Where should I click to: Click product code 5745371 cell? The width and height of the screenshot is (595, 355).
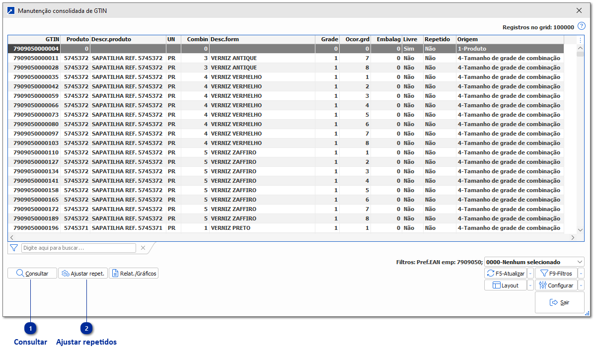point(75,228)
